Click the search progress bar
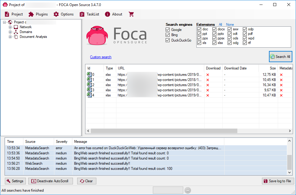Image resolution: width=296 pixels, height=195 pixels. pyautogui.click(x=168, y=190)
